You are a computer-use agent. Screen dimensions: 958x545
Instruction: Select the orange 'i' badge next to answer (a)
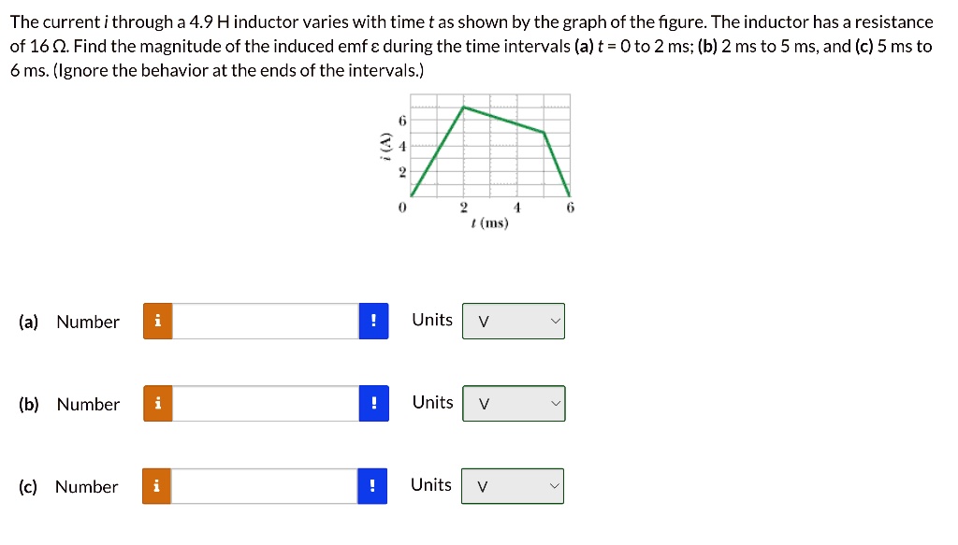pos(157,321)
